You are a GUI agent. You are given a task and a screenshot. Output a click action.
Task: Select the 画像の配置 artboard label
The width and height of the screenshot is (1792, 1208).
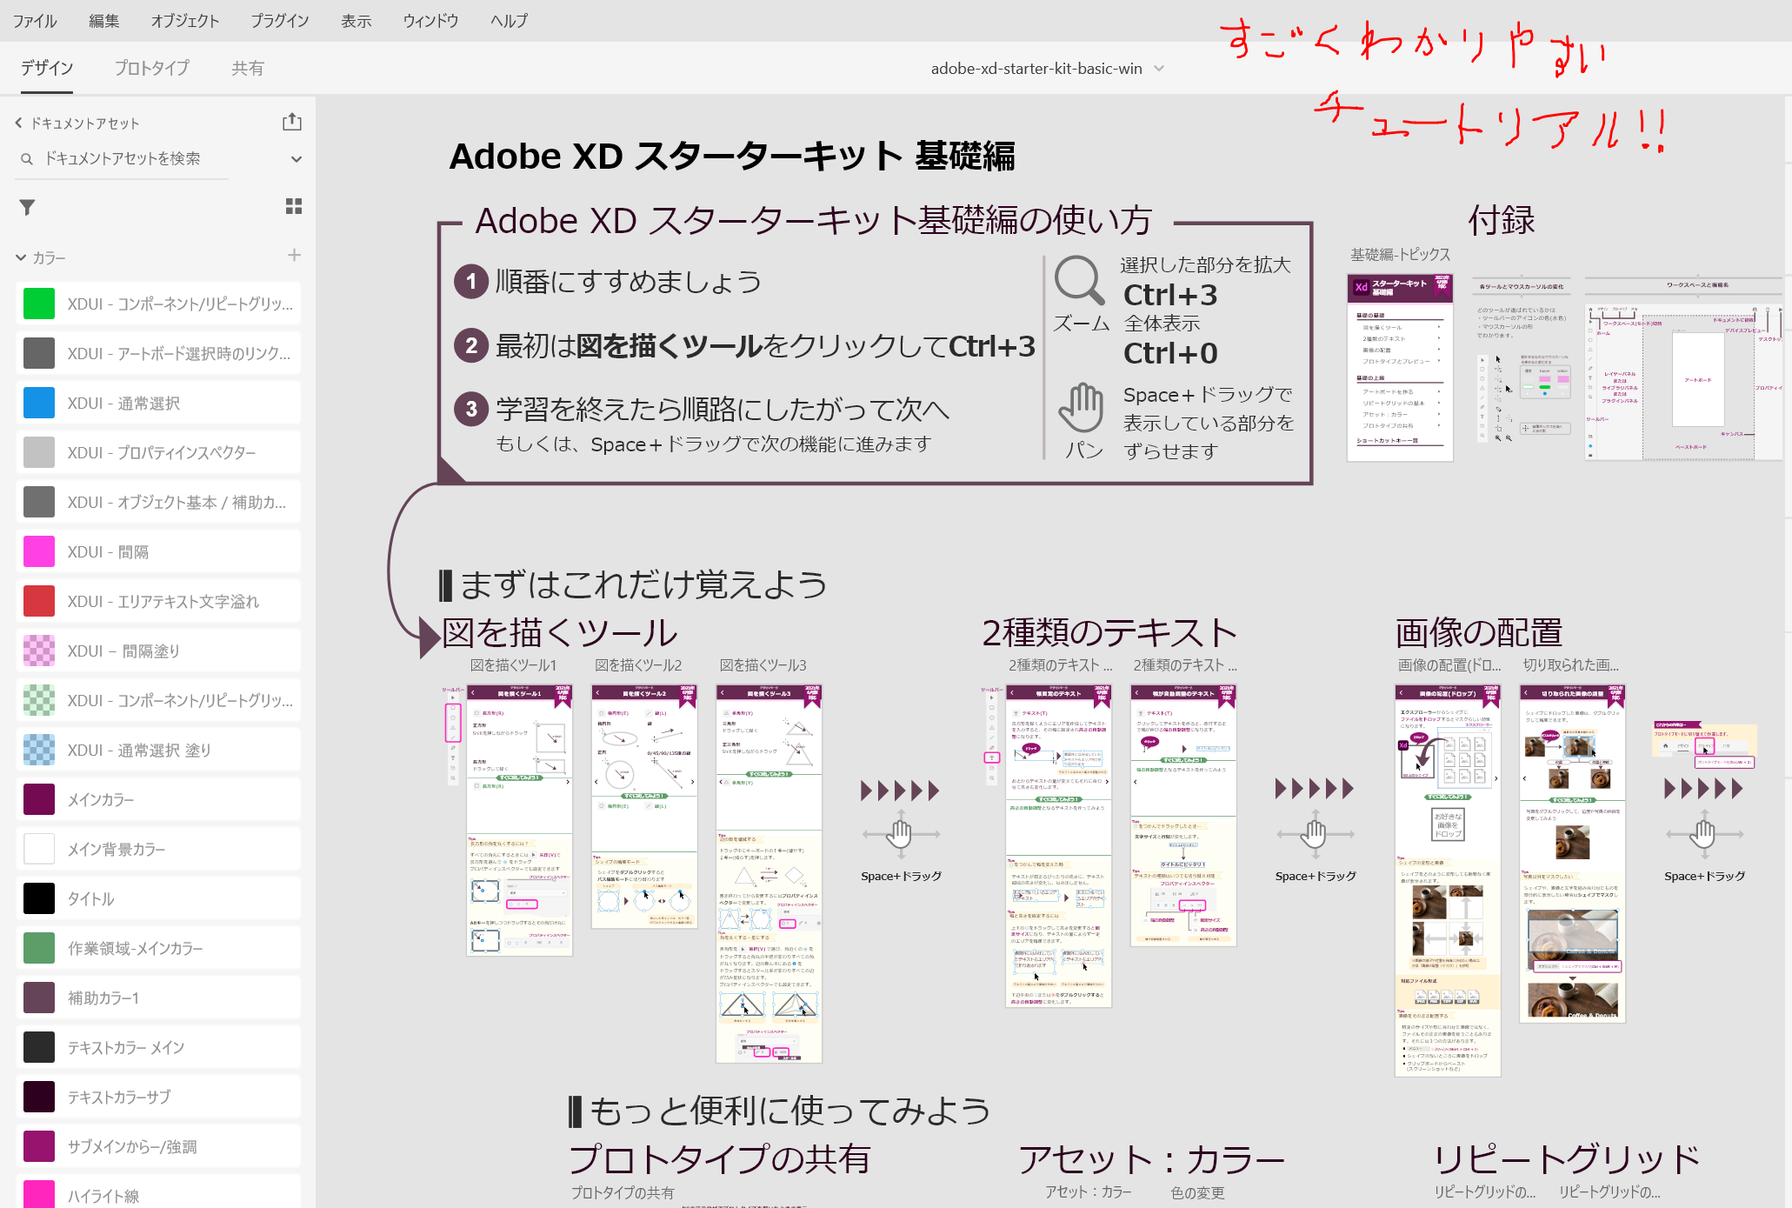point(1448,665)
